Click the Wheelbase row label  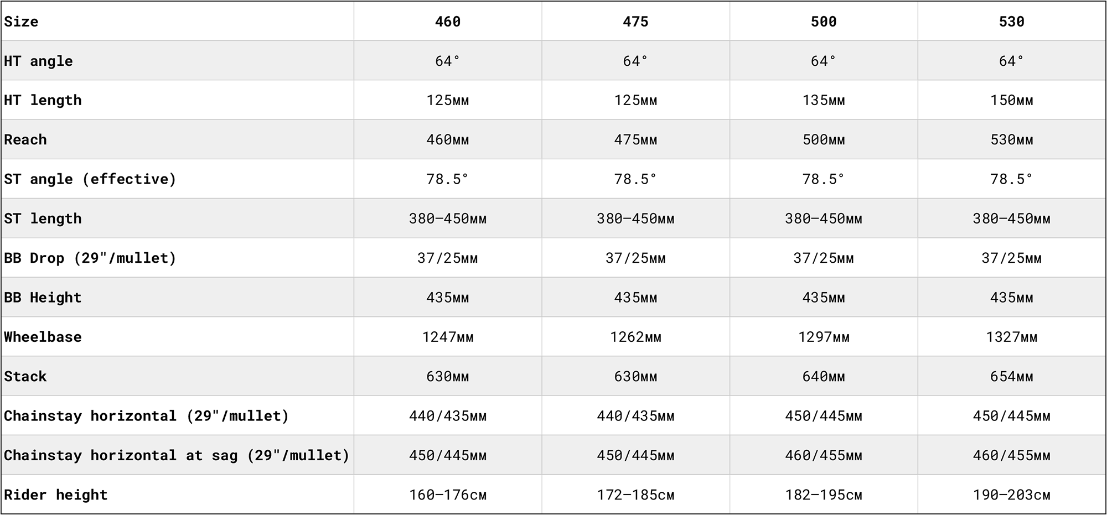(43, 337)
